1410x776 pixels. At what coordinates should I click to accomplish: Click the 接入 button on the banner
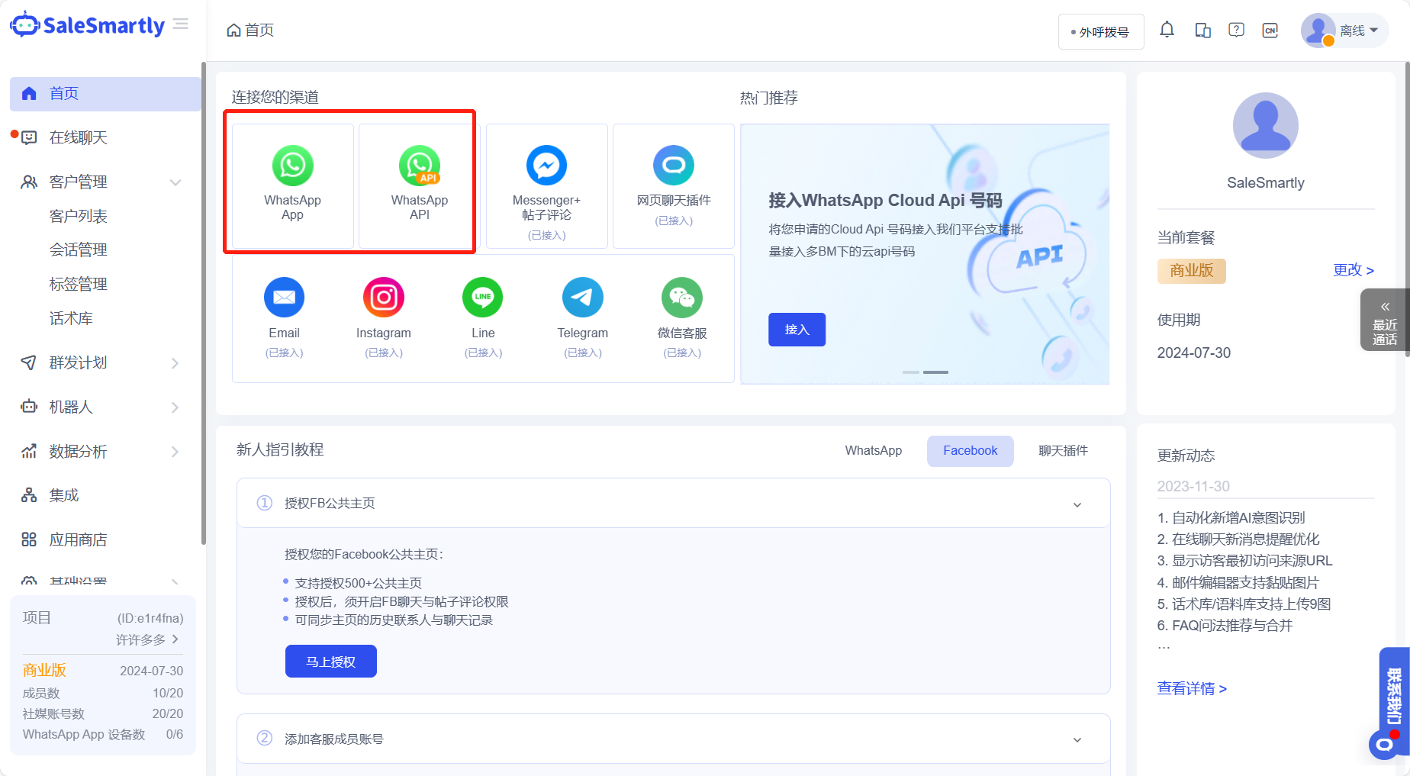[x=797, y=329]
